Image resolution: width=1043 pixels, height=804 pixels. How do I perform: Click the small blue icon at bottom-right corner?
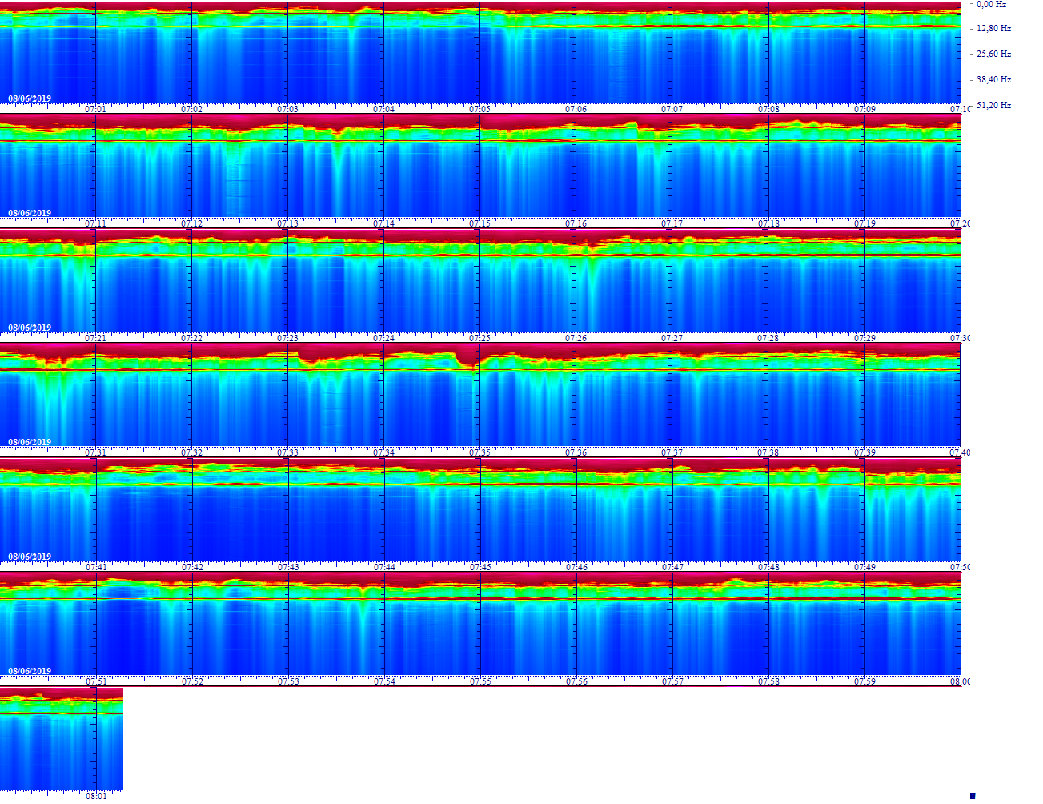click(973, 795)
